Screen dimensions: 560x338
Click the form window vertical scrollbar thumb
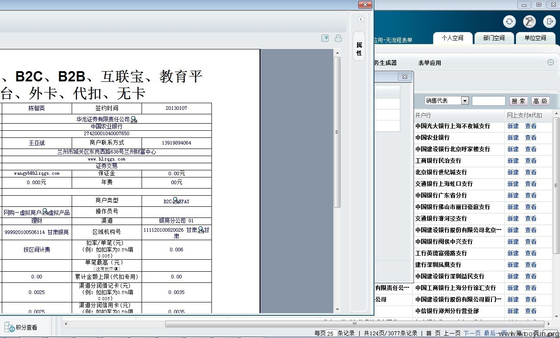tap(337, 132)
